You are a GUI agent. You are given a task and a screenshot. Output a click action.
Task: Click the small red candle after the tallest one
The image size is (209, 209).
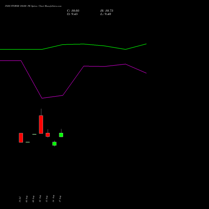tap(48, 135)
